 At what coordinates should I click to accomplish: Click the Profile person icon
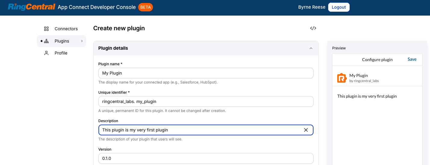coord(46,53)
